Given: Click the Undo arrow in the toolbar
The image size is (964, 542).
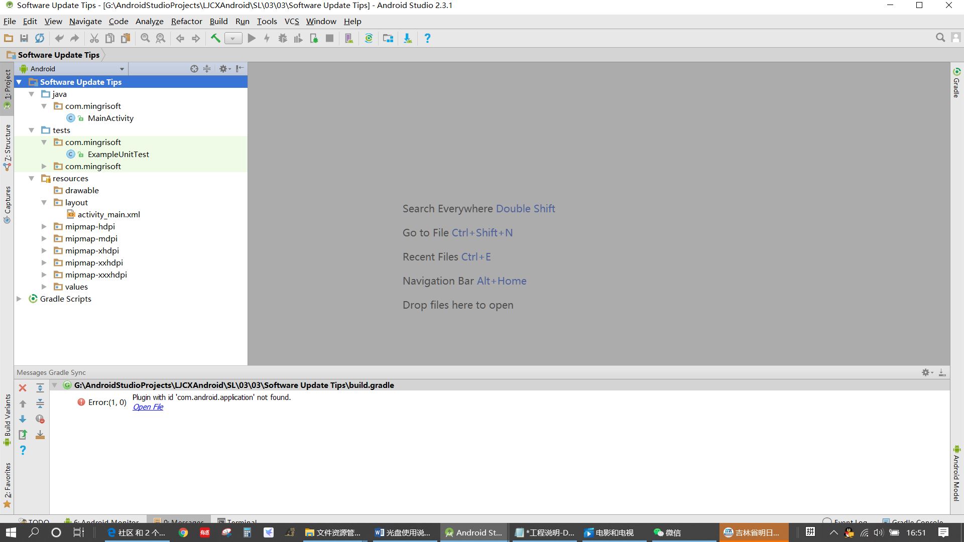Looking at the screenshot, I should coord(59,38).
